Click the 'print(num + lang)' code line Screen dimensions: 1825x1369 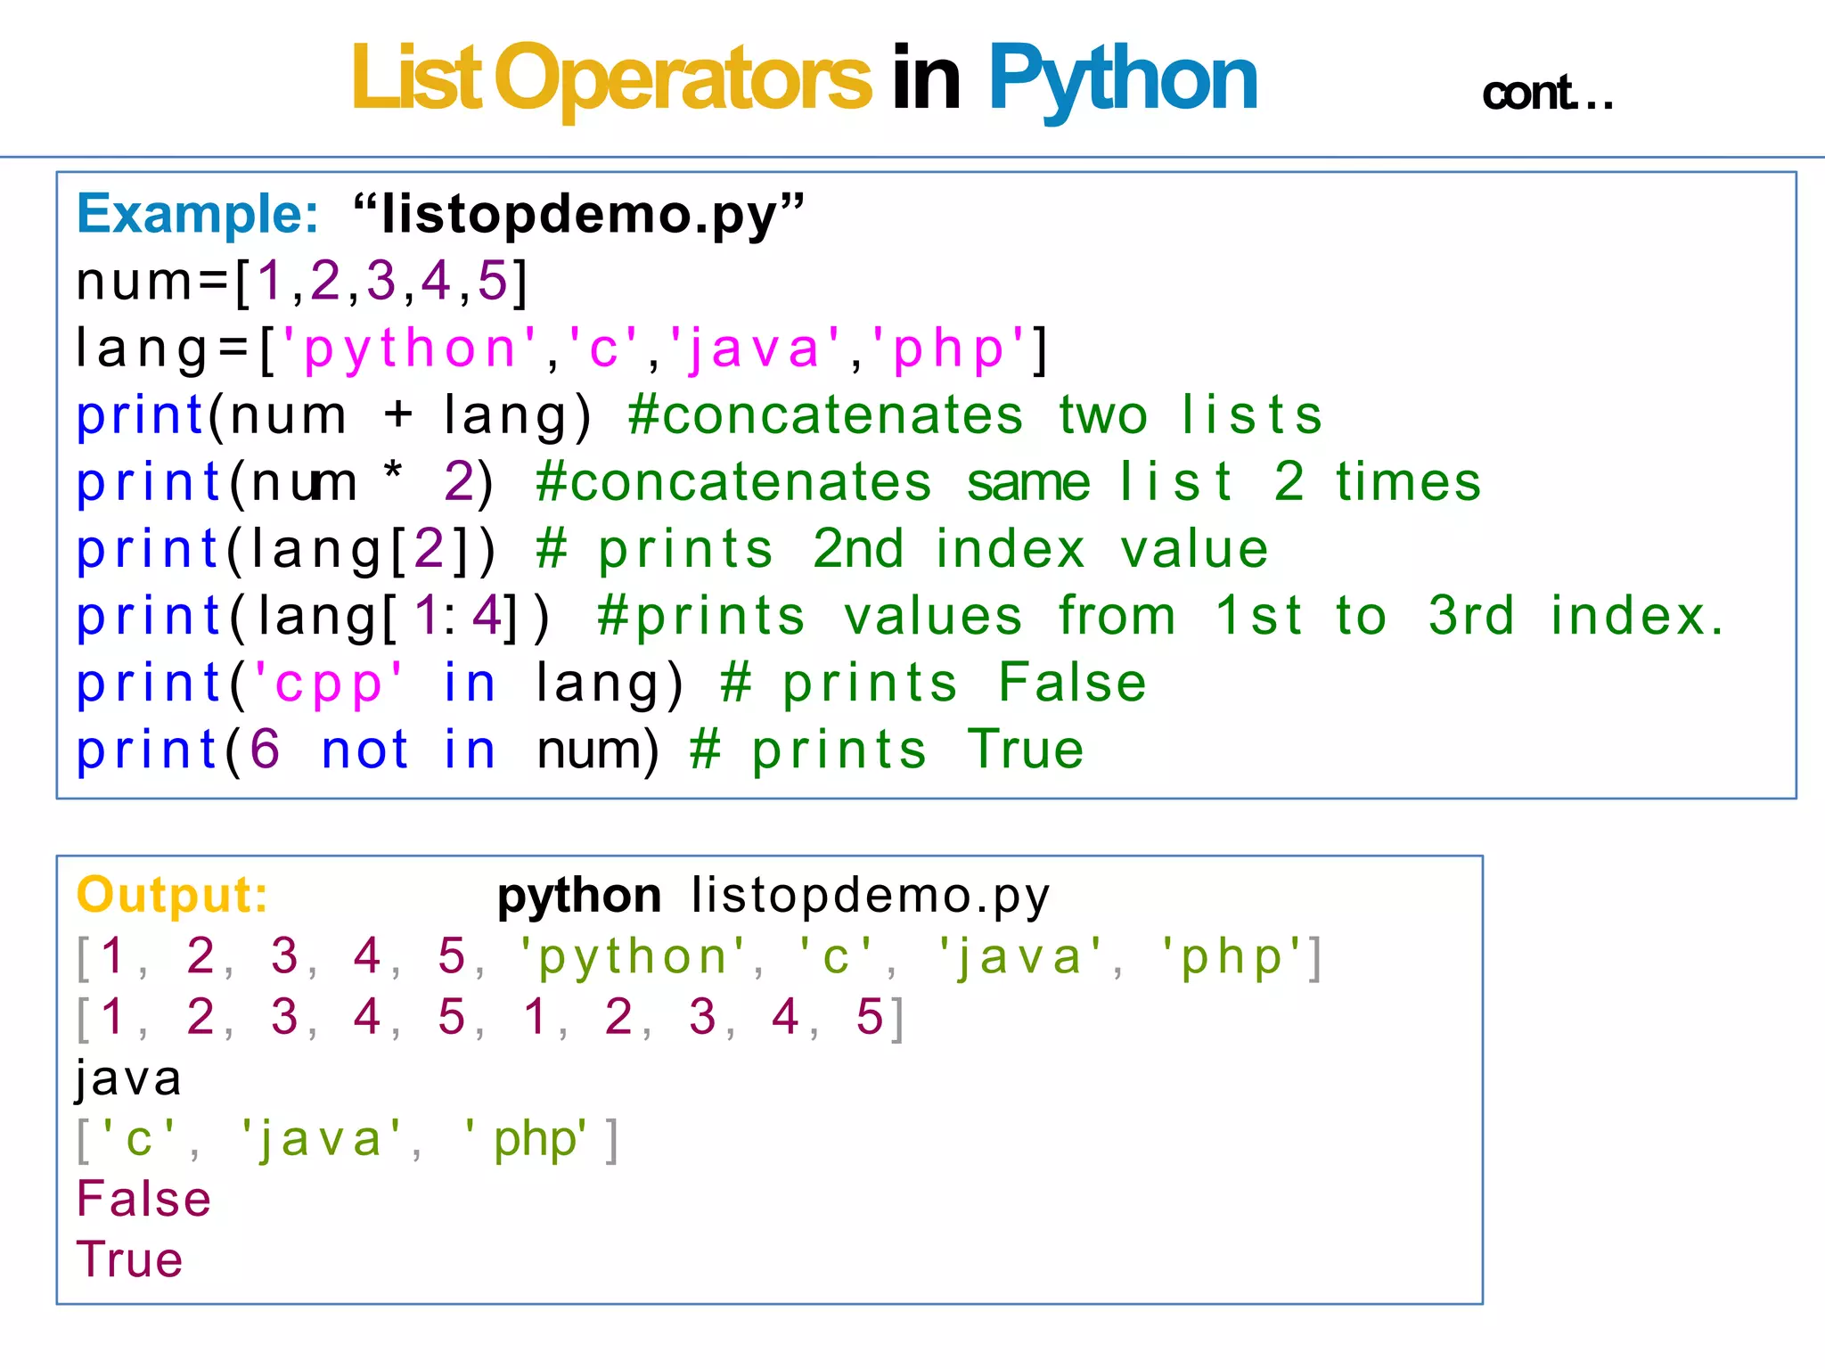pos(700,415)
